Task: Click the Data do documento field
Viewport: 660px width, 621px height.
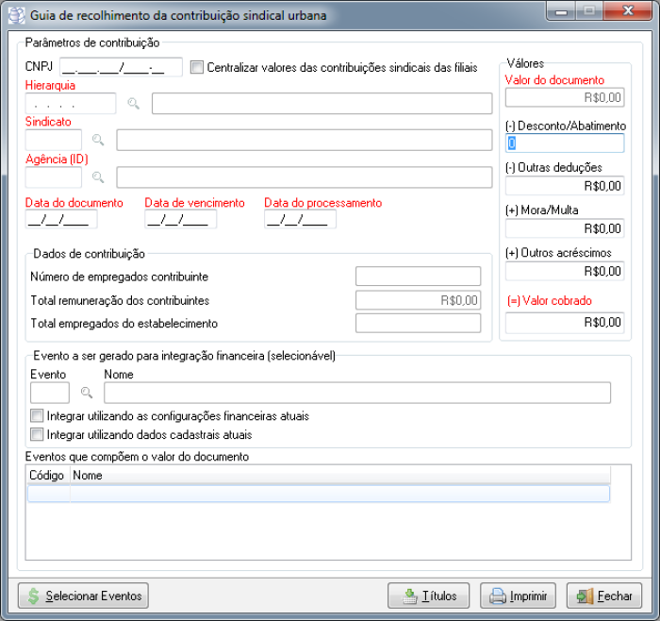Action: click(x=61, y=220)
